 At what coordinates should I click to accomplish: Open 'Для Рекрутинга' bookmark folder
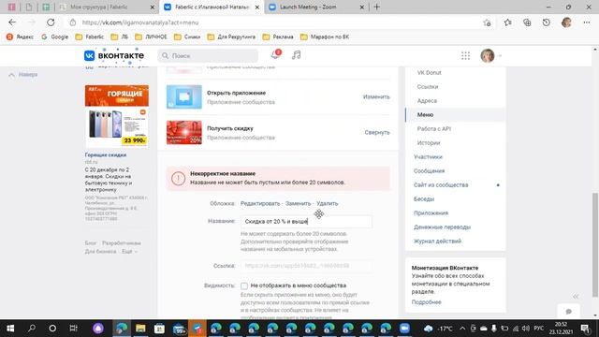(x=231, y=37)
